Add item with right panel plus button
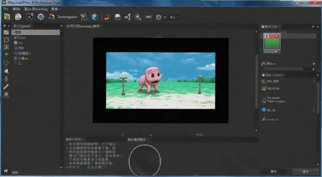This screenshot has height=177, width=322. pyautogui.click(x=313, y=27)
